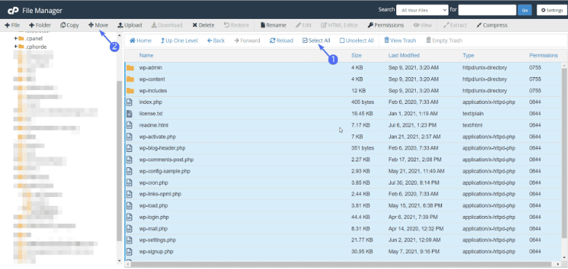568x269 pixels.
Task: Delete the selected files
Action: 203,25
